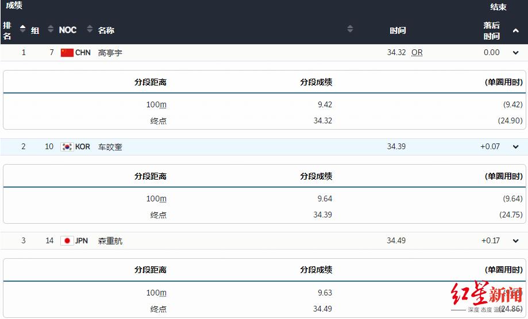Click the +0.07 time behind value
Image resolution: width=528 pixels, height=319 pixels.
[490, 146]
